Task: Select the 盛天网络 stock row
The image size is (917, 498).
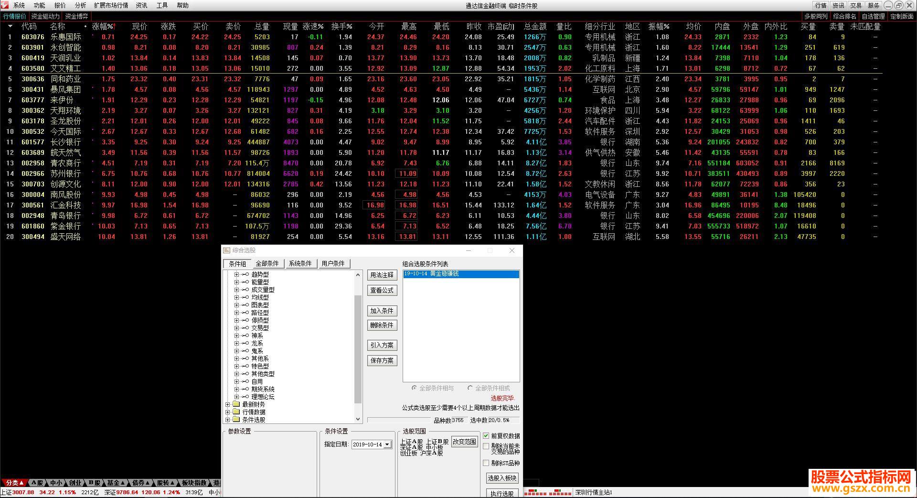Action: [x=442, y=237]
